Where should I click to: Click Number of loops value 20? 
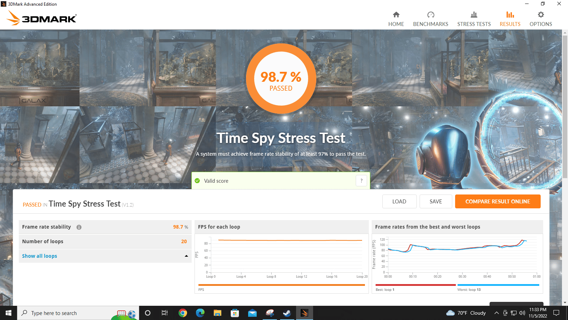point(184,241)
